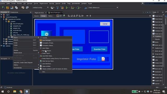Click the Etiqueta palette item
The height and width of the screenshot is (94, 167).
click(x=158, y=39)
